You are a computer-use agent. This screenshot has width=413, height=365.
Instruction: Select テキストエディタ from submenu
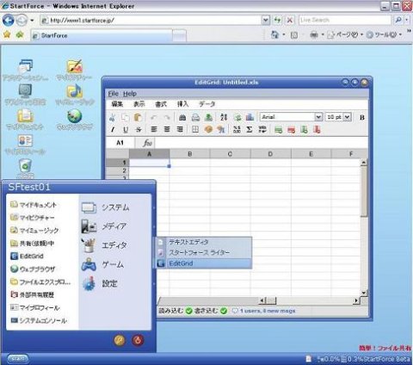[204, 242]
